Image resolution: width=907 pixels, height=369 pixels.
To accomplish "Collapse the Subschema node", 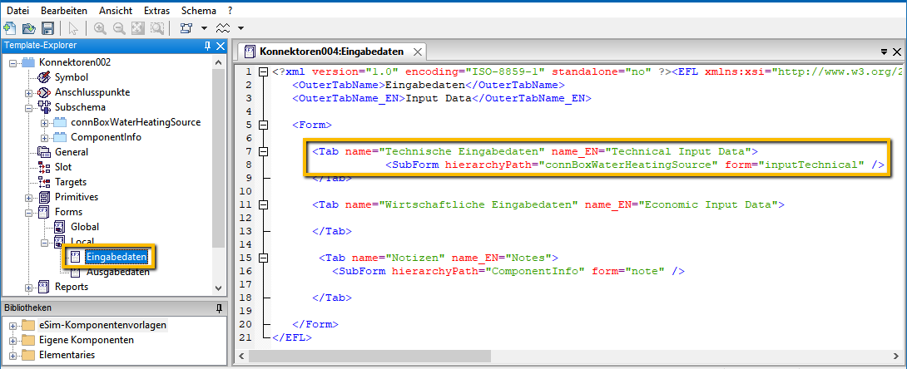I will click(28, 107).
